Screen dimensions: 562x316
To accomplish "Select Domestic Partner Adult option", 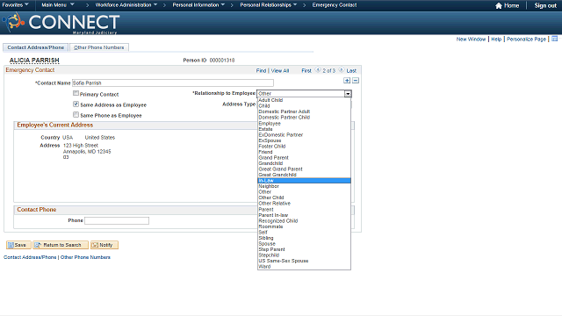I will (x=304, y=111).
